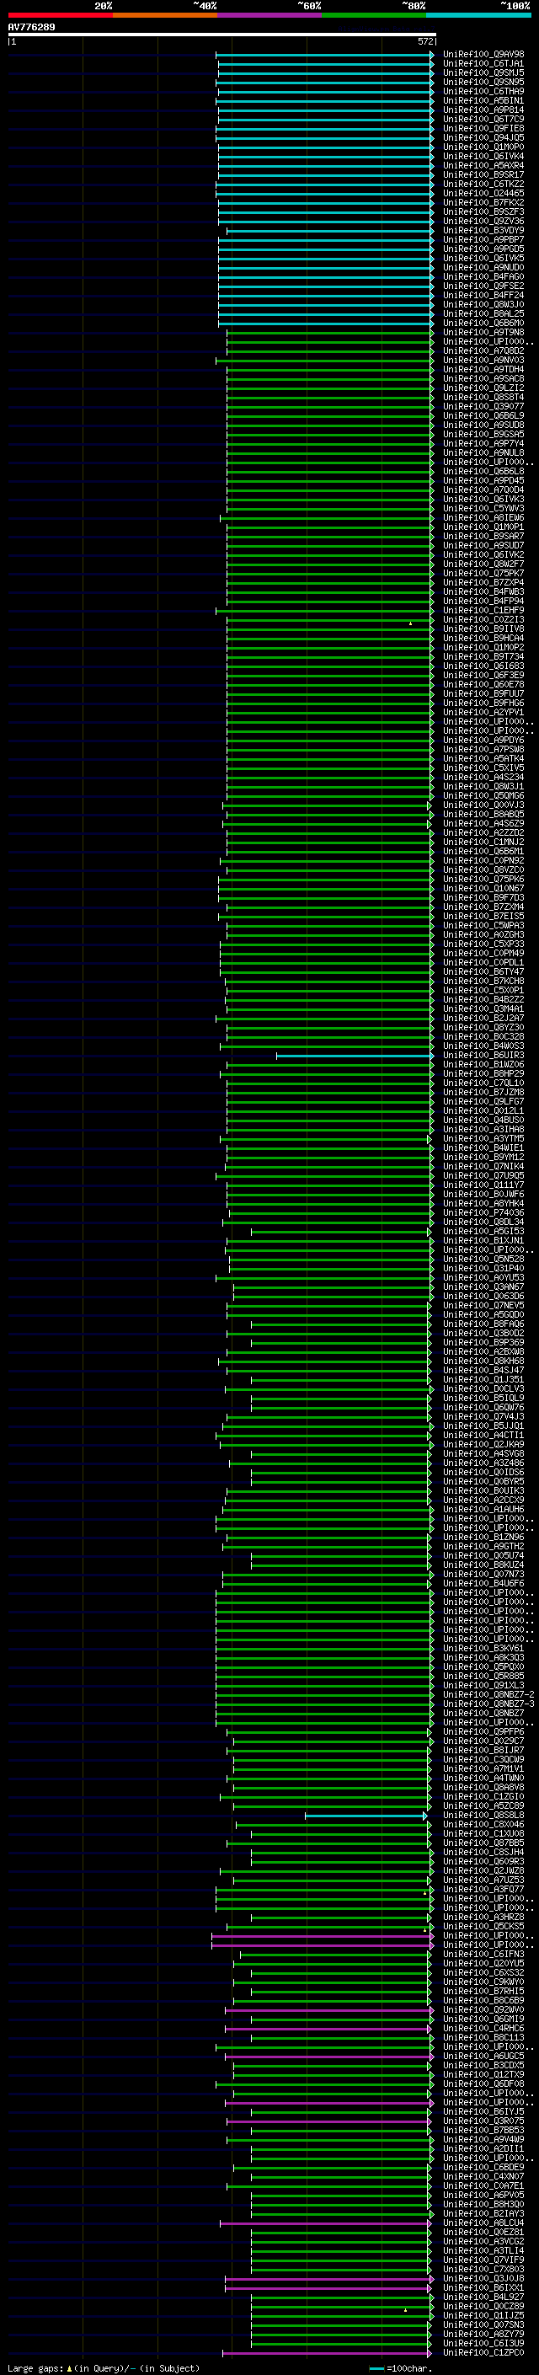The height and width of the screenshot is (2375, 539).
Task: Select the AV776289 query label
Action: 31,28
